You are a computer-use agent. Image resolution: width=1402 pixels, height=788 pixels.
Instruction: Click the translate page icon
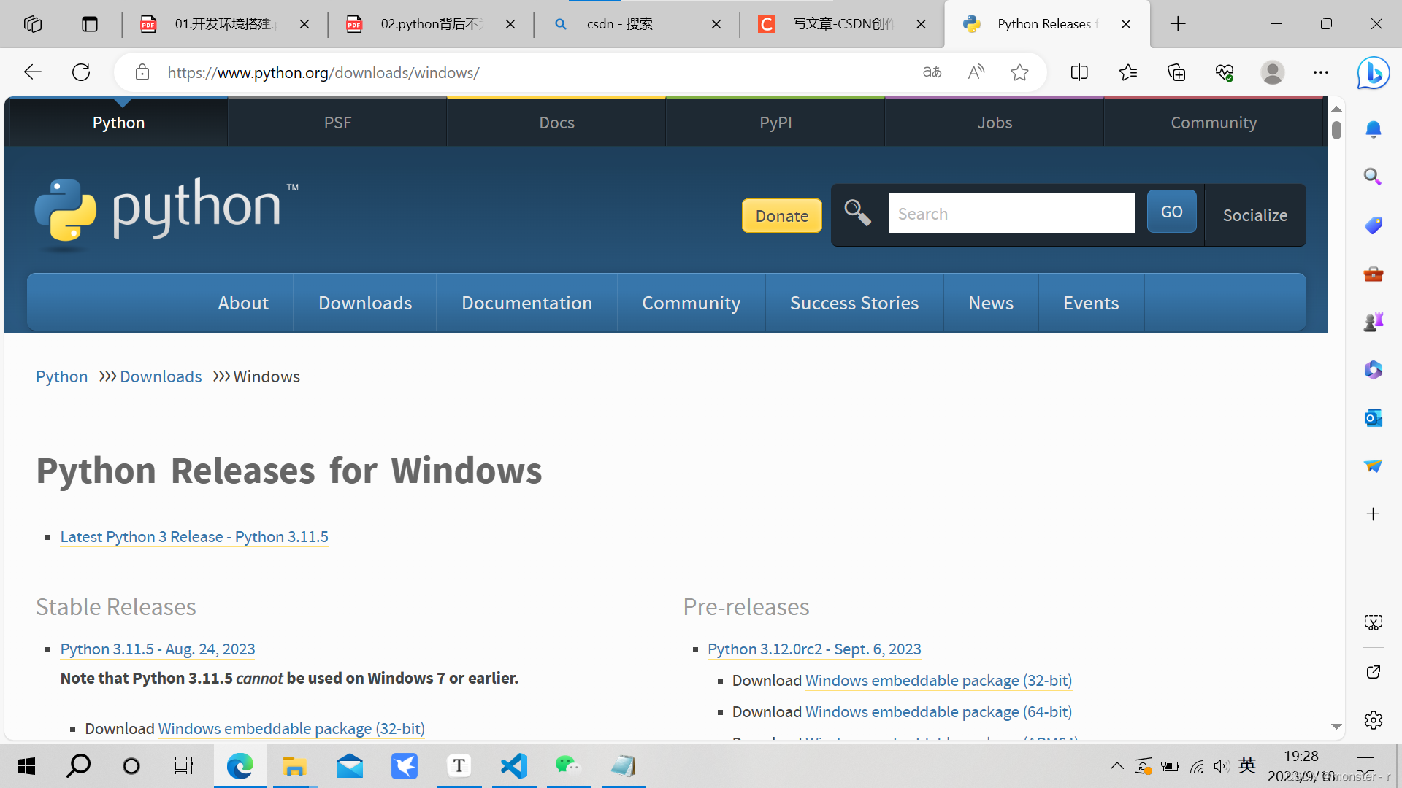(932, 72)
